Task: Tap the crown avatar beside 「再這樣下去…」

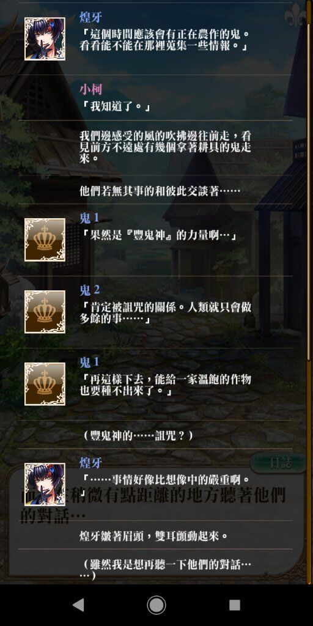Action: (x=45, y=384)
